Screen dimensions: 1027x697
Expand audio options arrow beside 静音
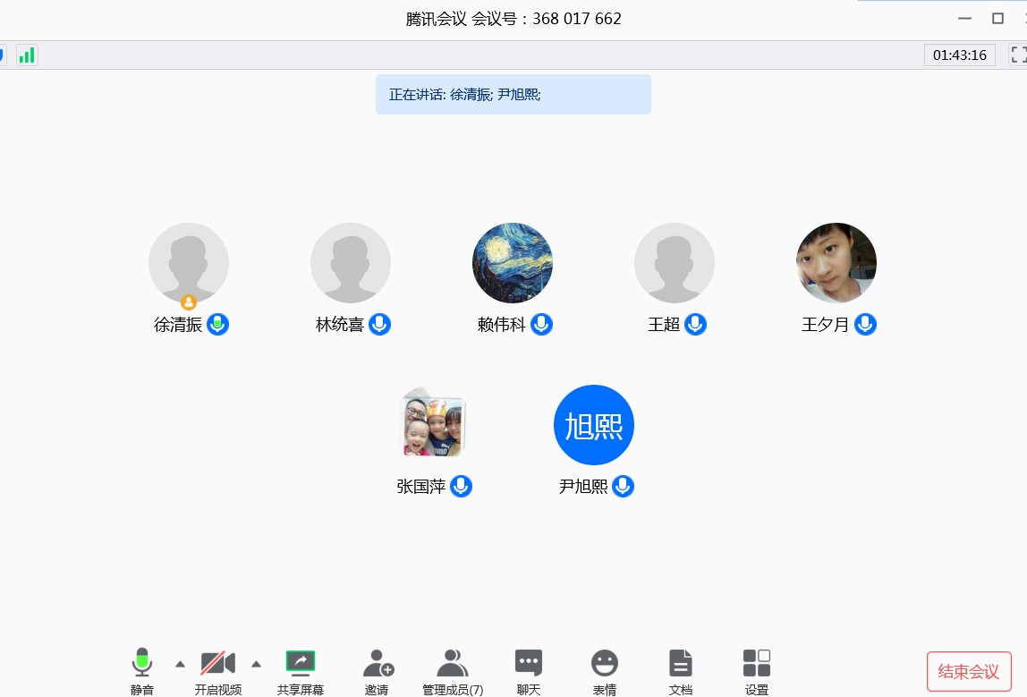(180, 664)
